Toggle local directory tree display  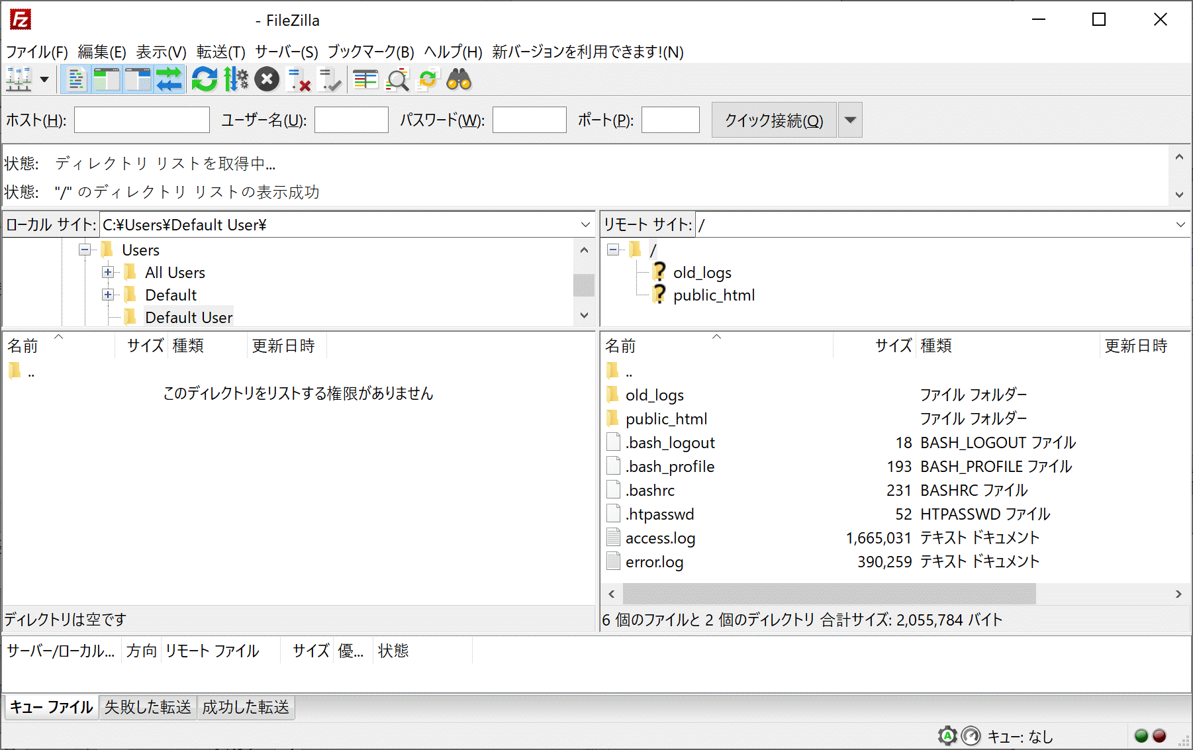click(106, 79)
